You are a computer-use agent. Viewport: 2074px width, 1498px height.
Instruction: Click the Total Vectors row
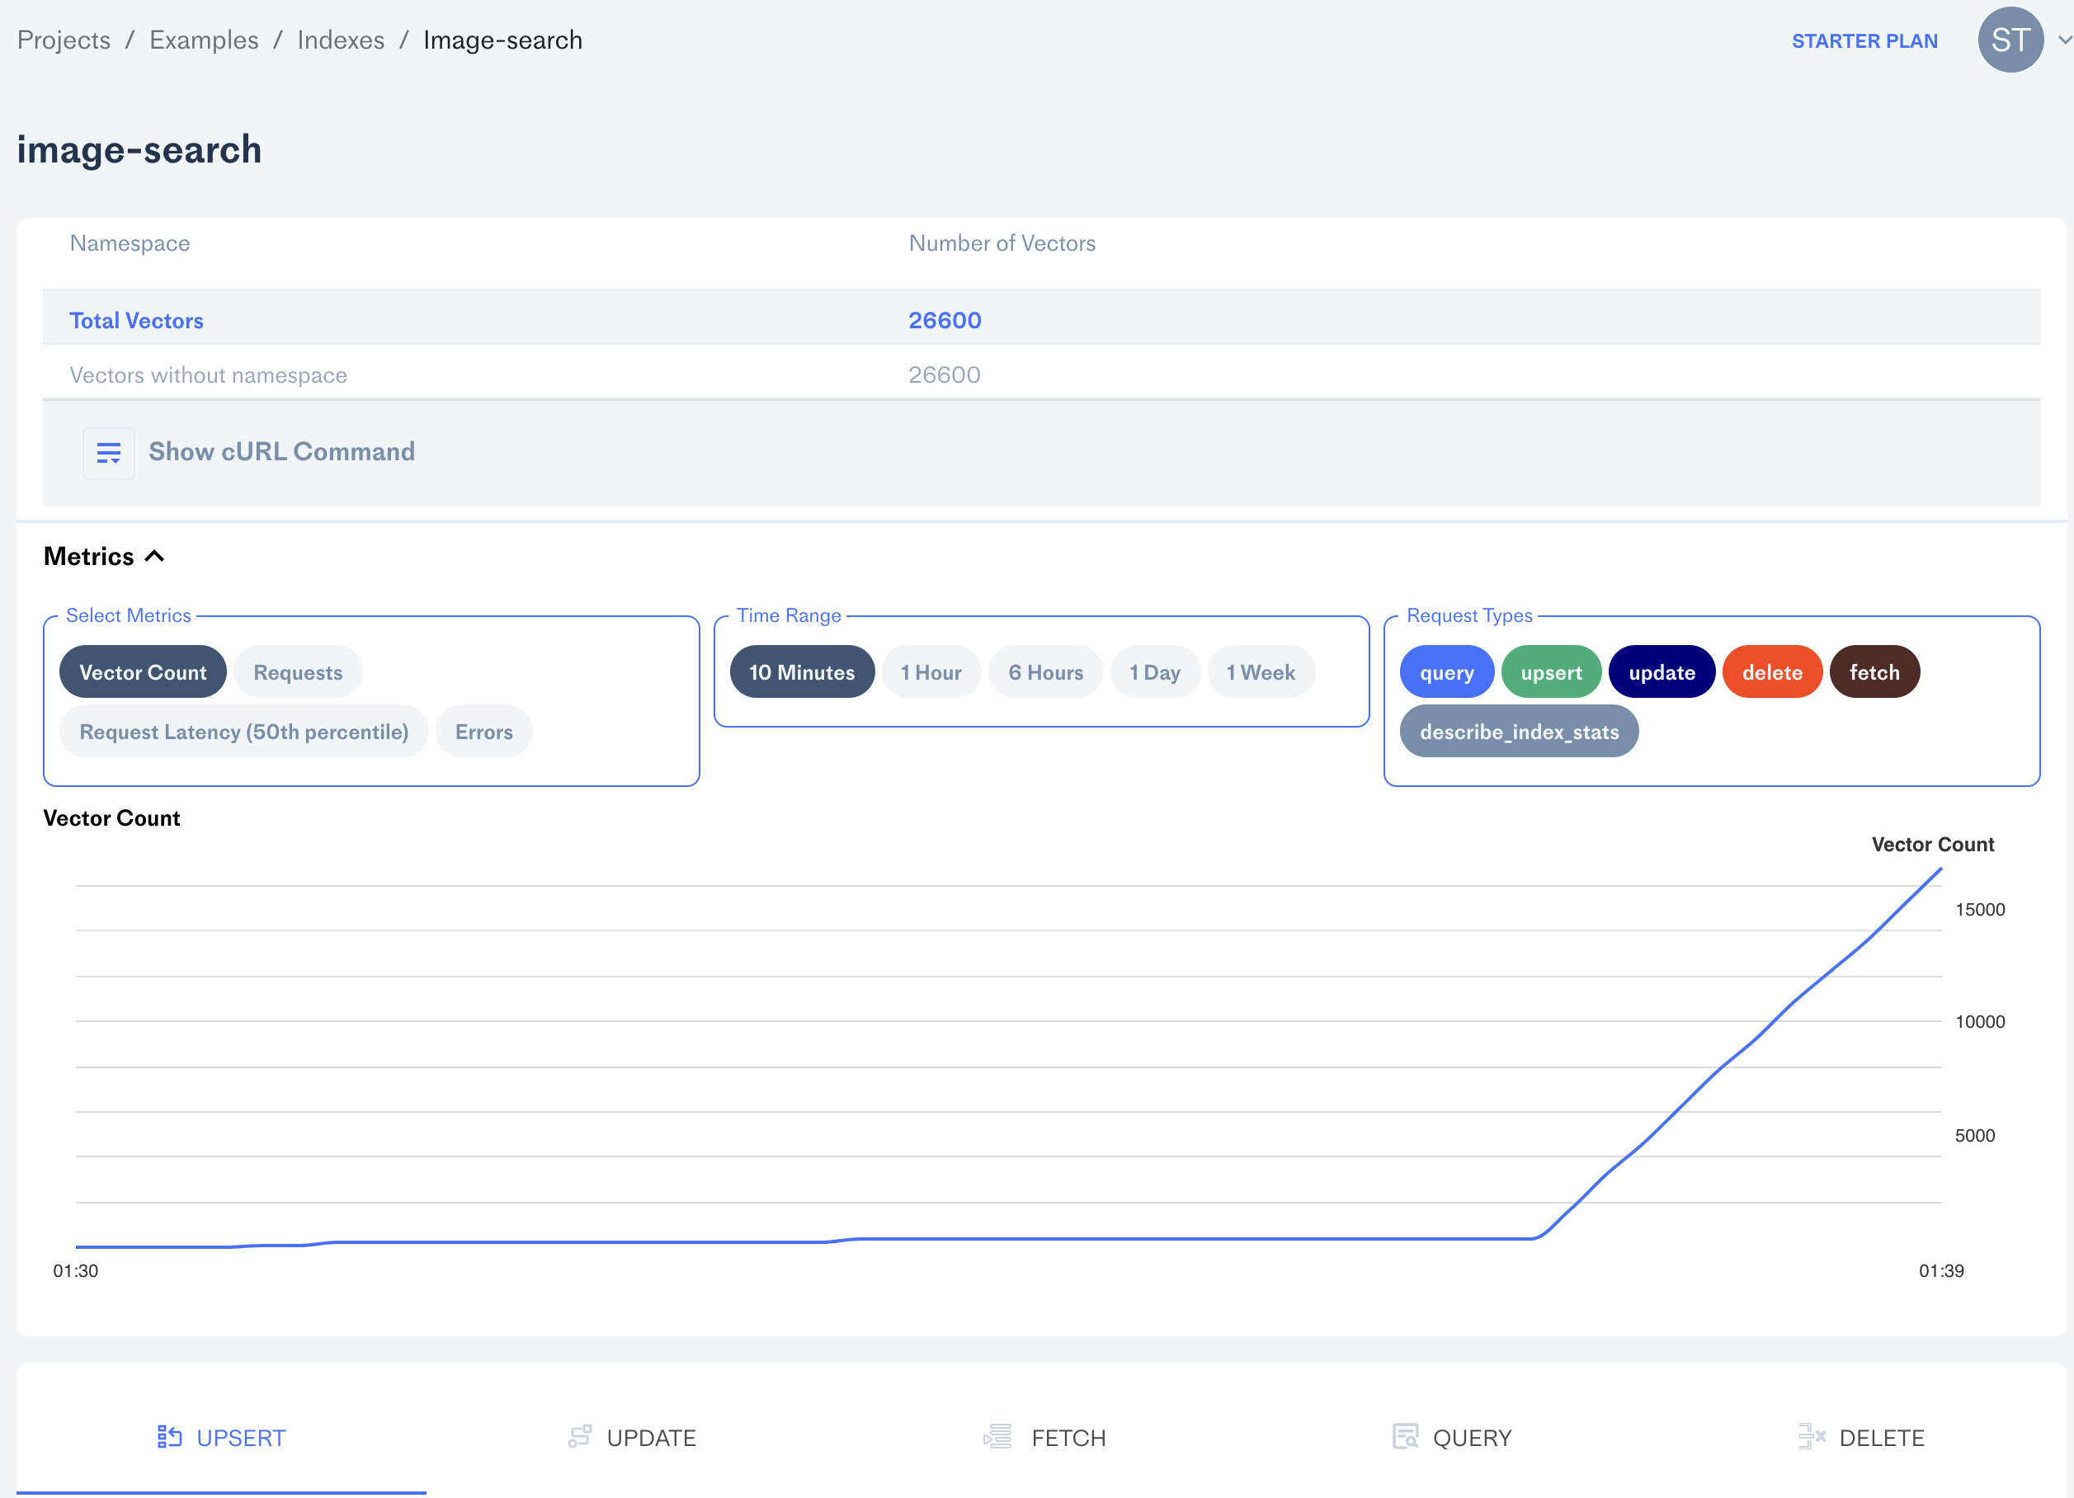[137, 320]
